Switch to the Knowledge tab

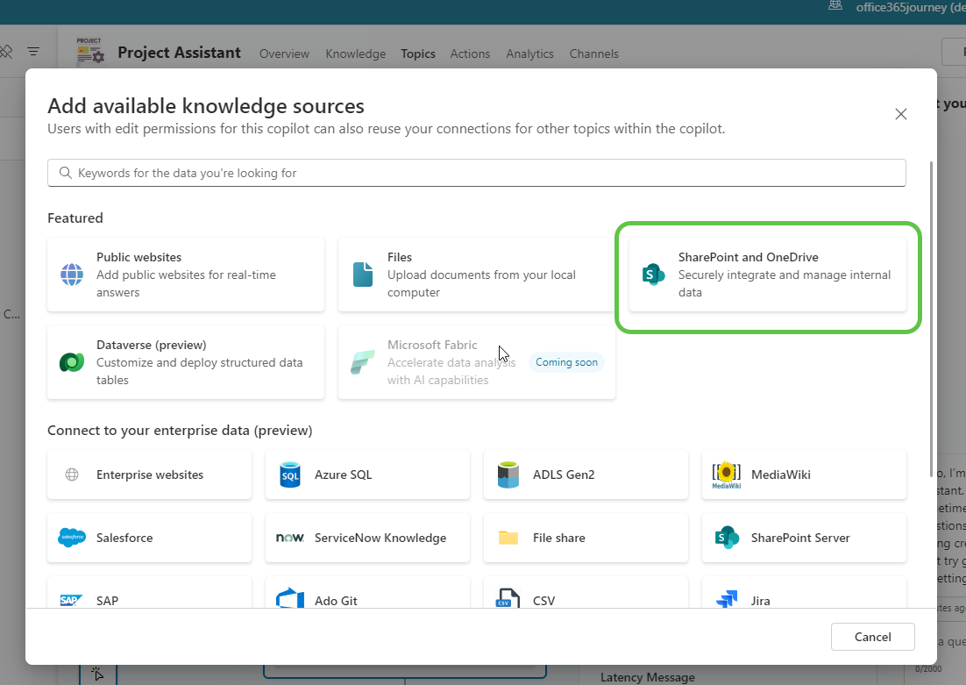(355, 54)
